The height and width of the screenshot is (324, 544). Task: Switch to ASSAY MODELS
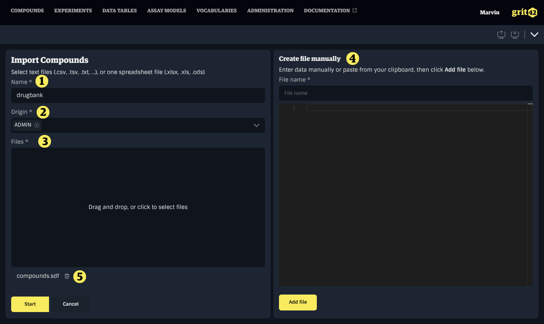click(x=167, y=11)
